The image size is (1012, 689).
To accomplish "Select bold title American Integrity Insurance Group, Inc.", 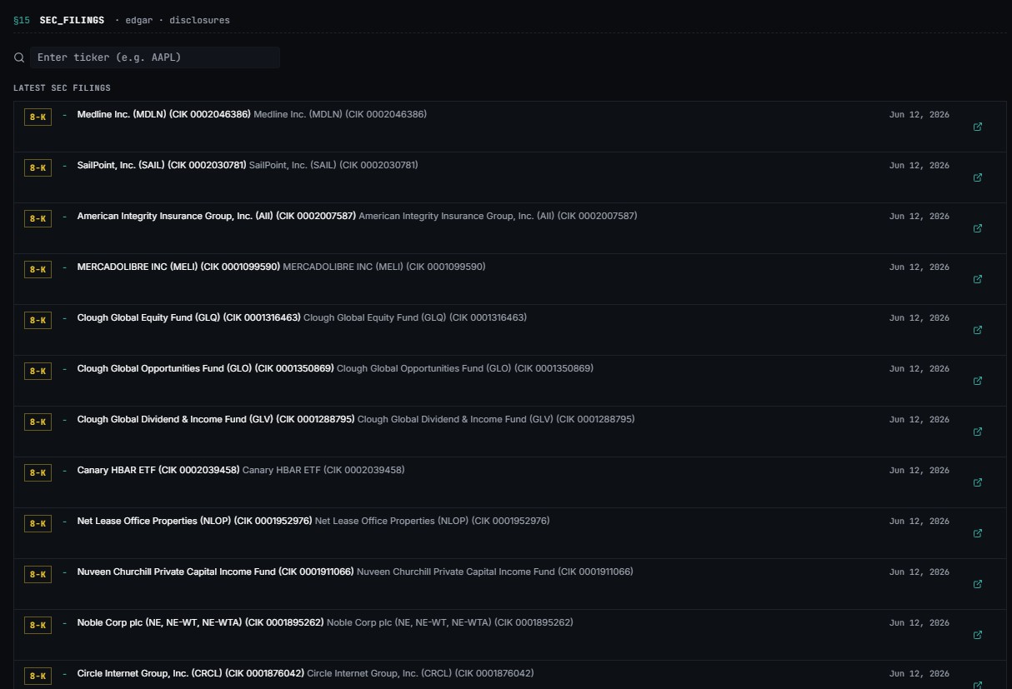I will (x=216, y=216).
